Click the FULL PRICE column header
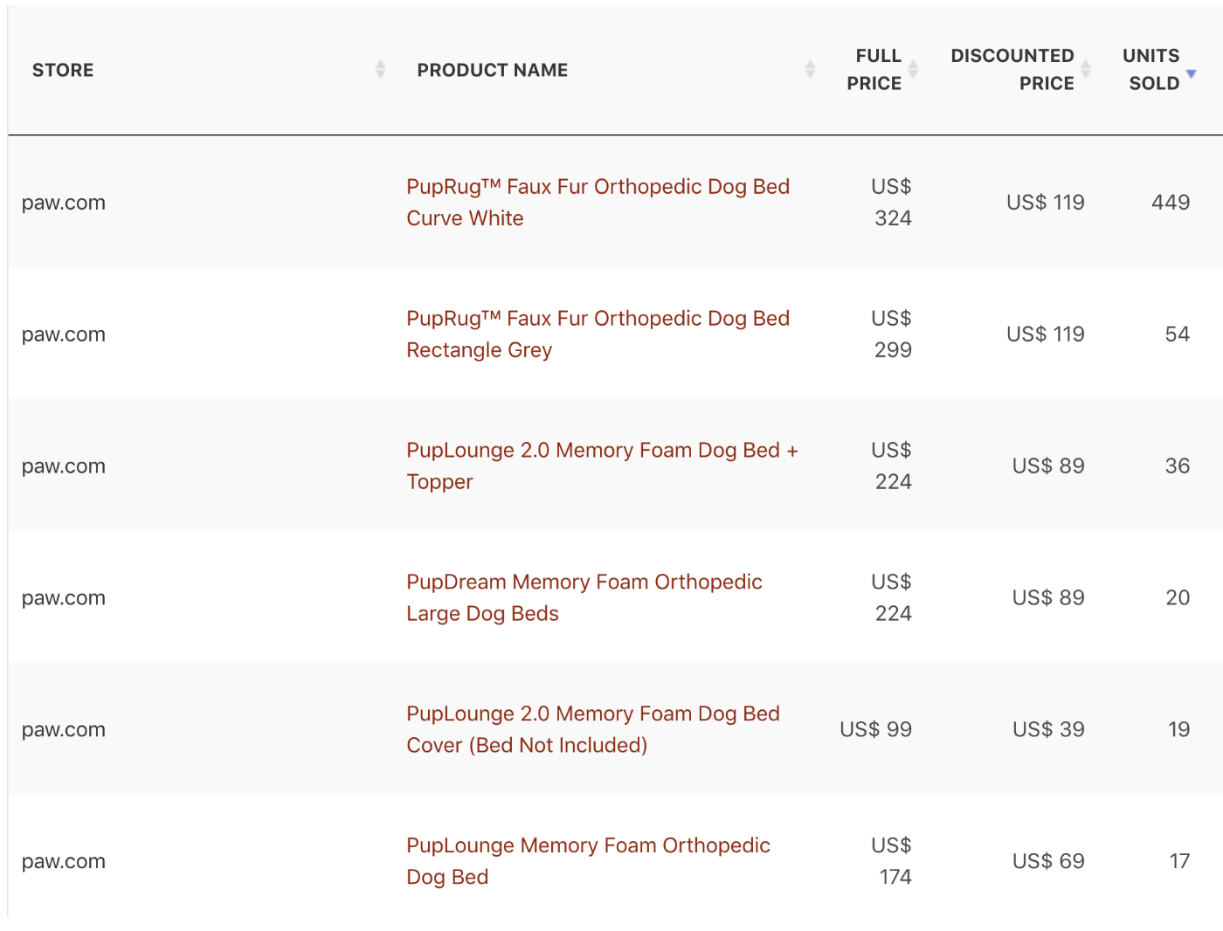The image size is (1223, 931). (x=874, y=70)
